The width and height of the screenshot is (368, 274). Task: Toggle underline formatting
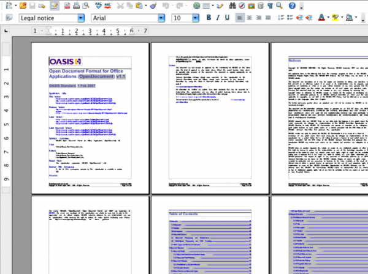(227, 18)
